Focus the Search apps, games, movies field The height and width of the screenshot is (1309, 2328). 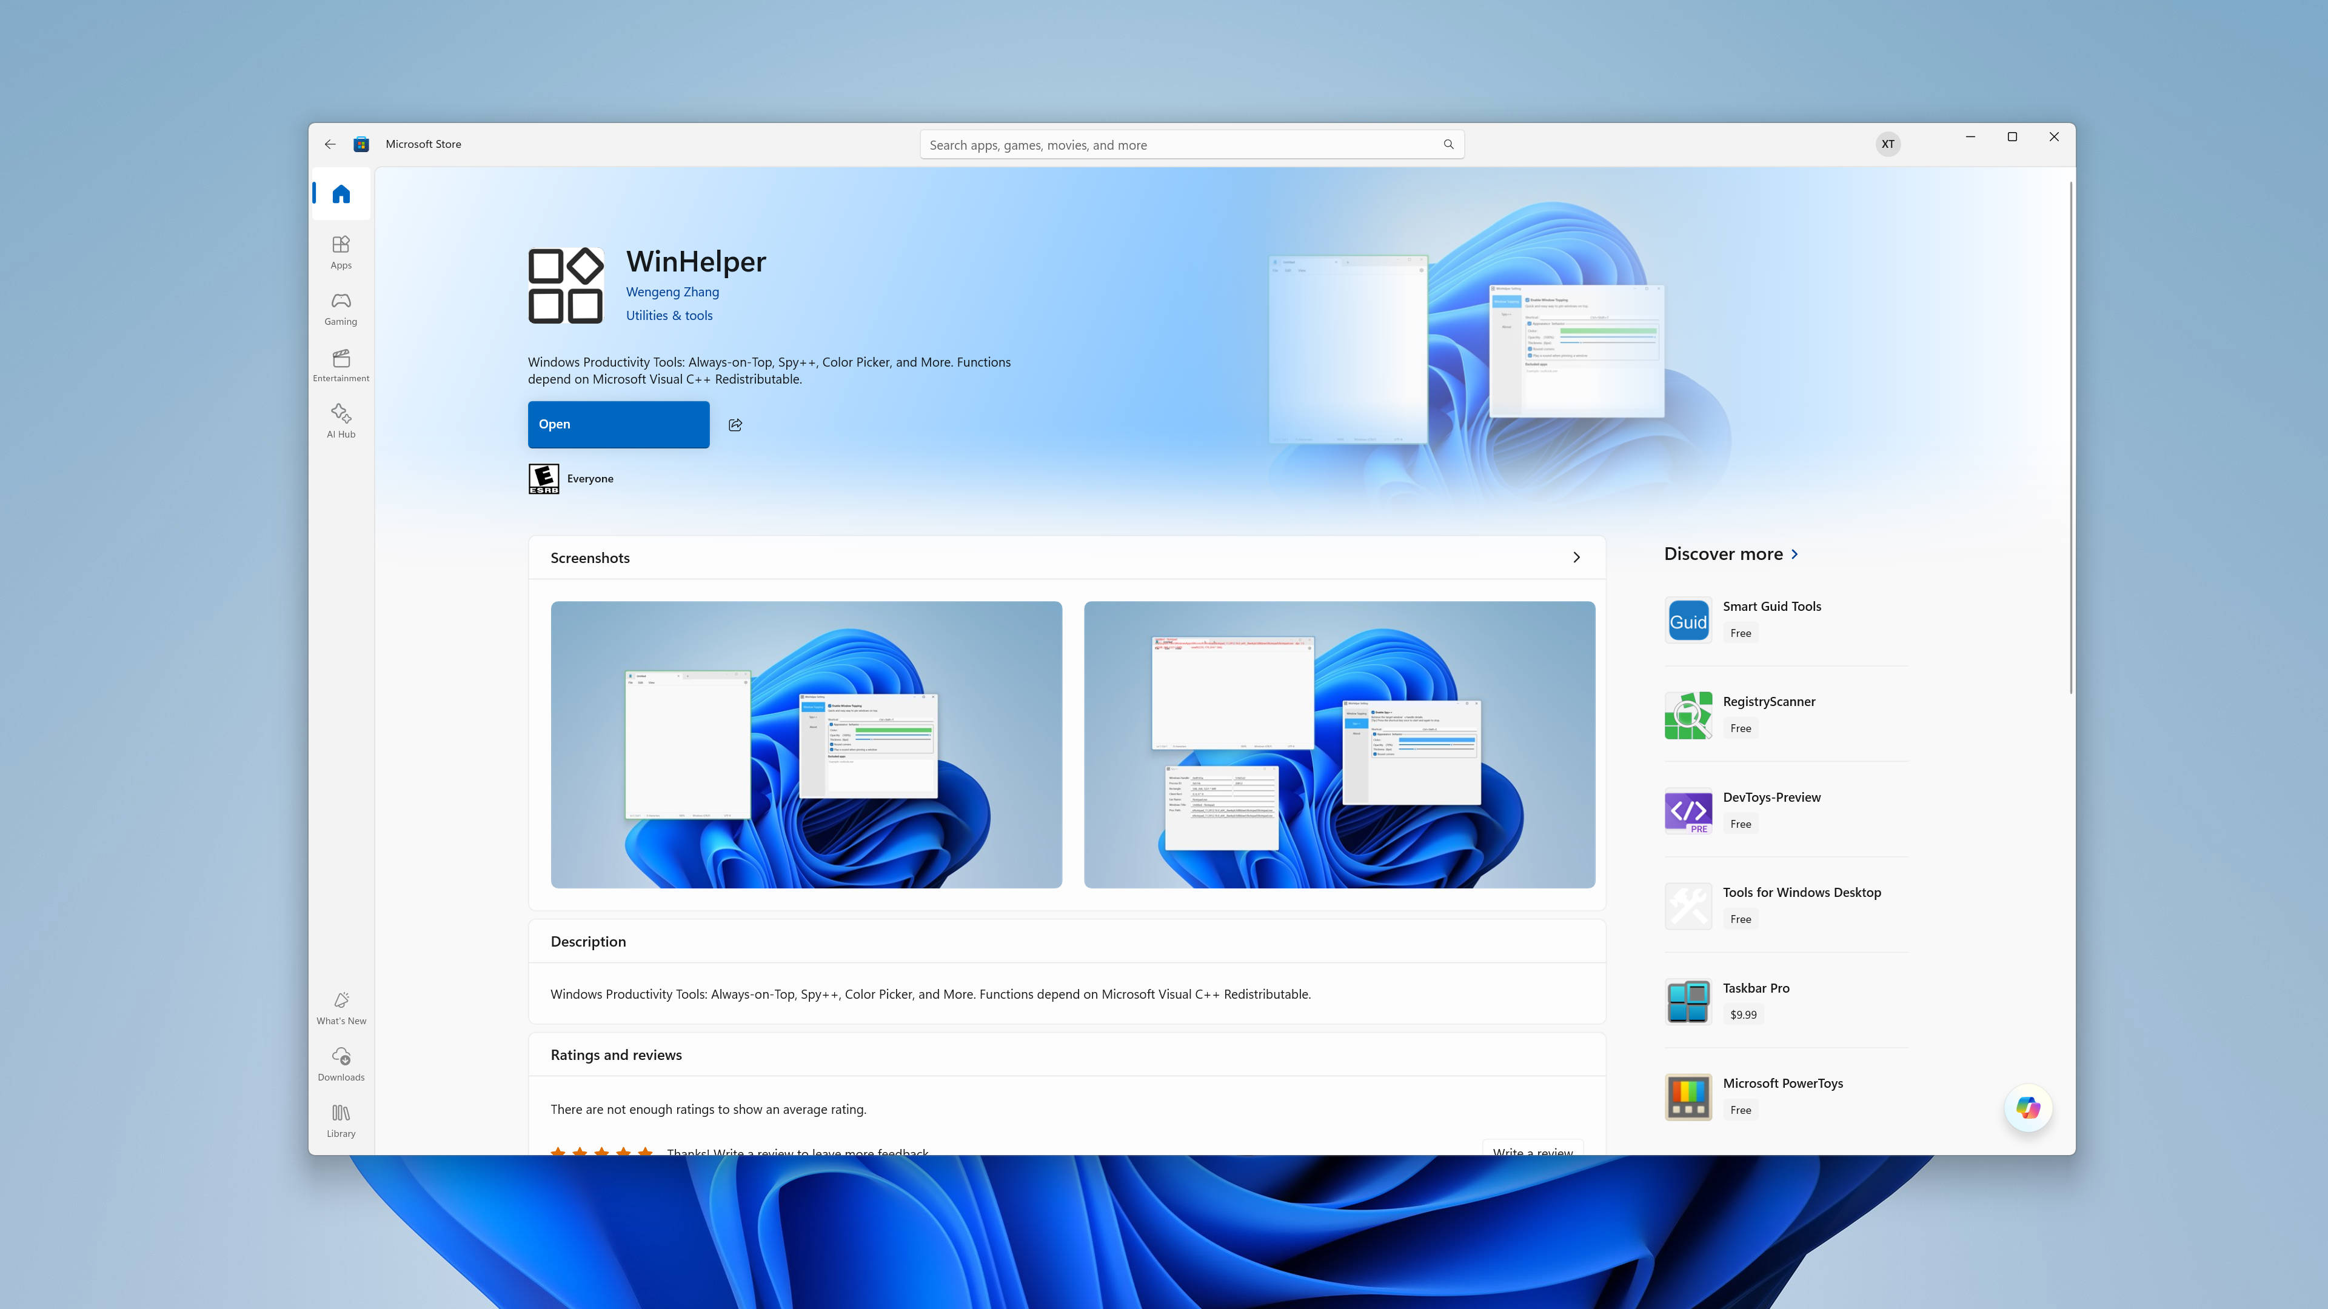[1191, 145]
